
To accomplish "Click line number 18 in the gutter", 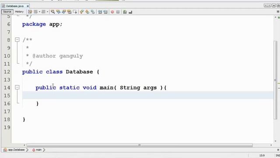I will (7, 119).
